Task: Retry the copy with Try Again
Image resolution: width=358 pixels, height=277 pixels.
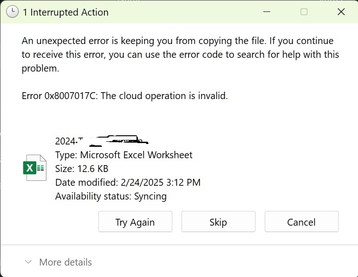Action: pyautogui.click(x=135, y=222)
